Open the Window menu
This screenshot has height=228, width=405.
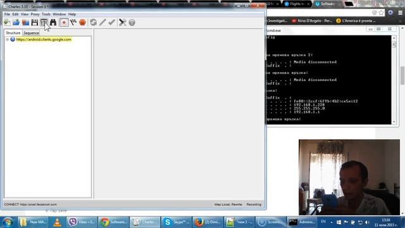[x=59, y=14]
